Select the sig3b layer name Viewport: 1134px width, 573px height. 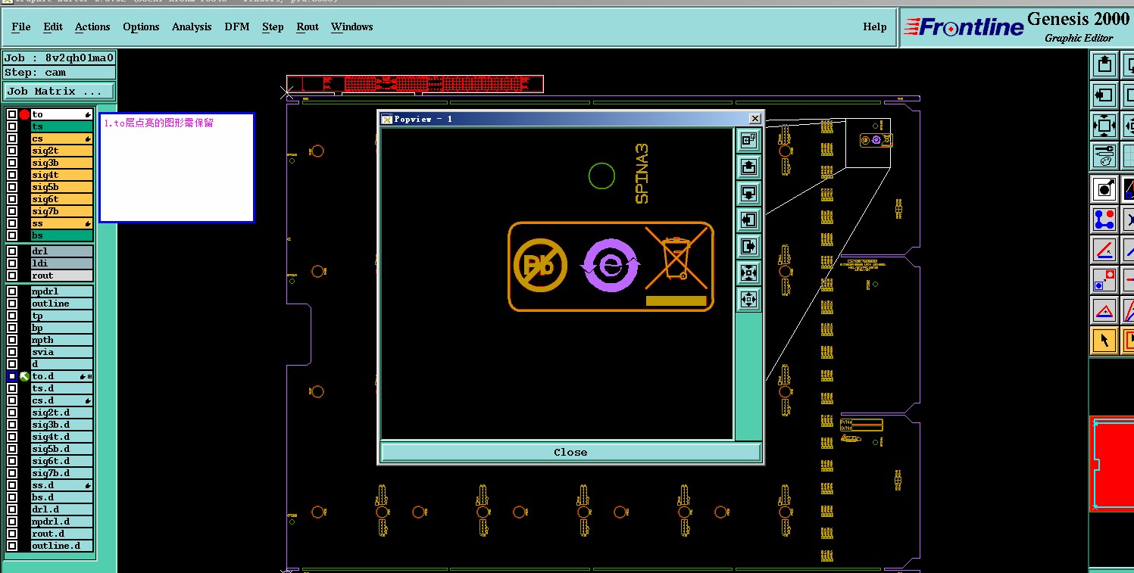coord(61,163)
